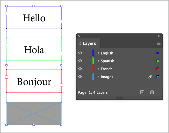Click the Bonjour text frame
The height and width of the screenshot is (133, 169).
coord(34,81)
